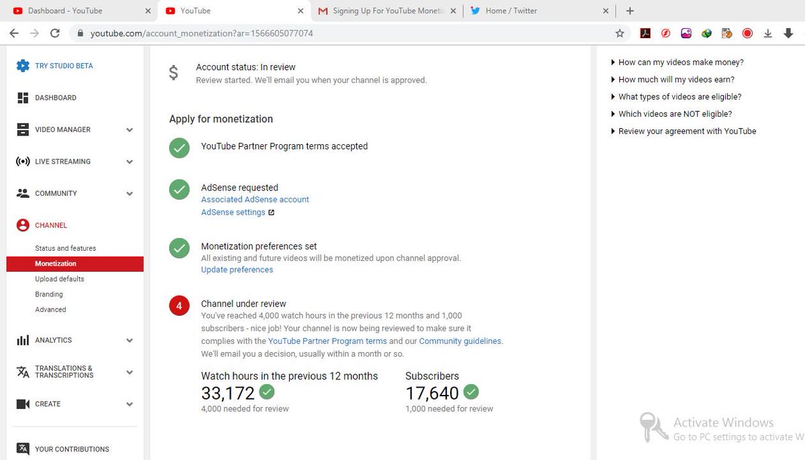Expand the Analytics section chevron
The image size is (805, 460).
129,341
